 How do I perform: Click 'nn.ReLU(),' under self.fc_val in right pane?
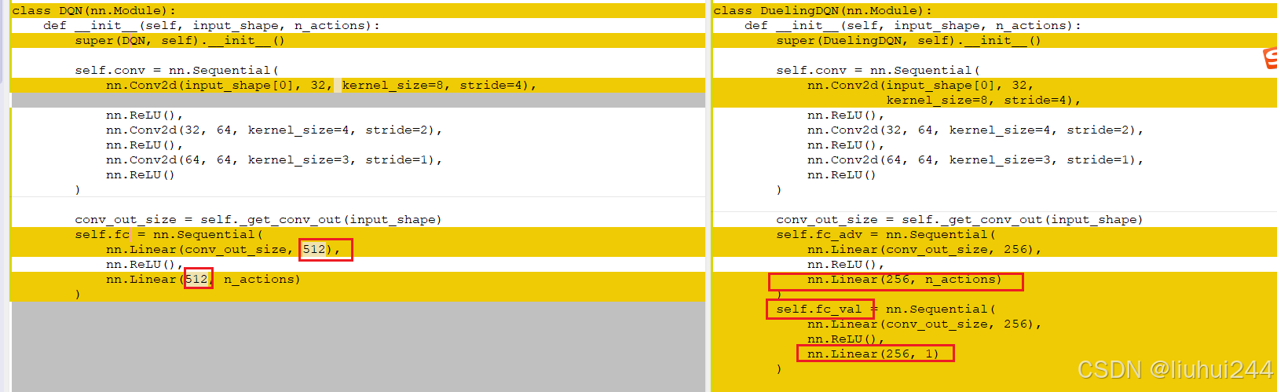846,339
